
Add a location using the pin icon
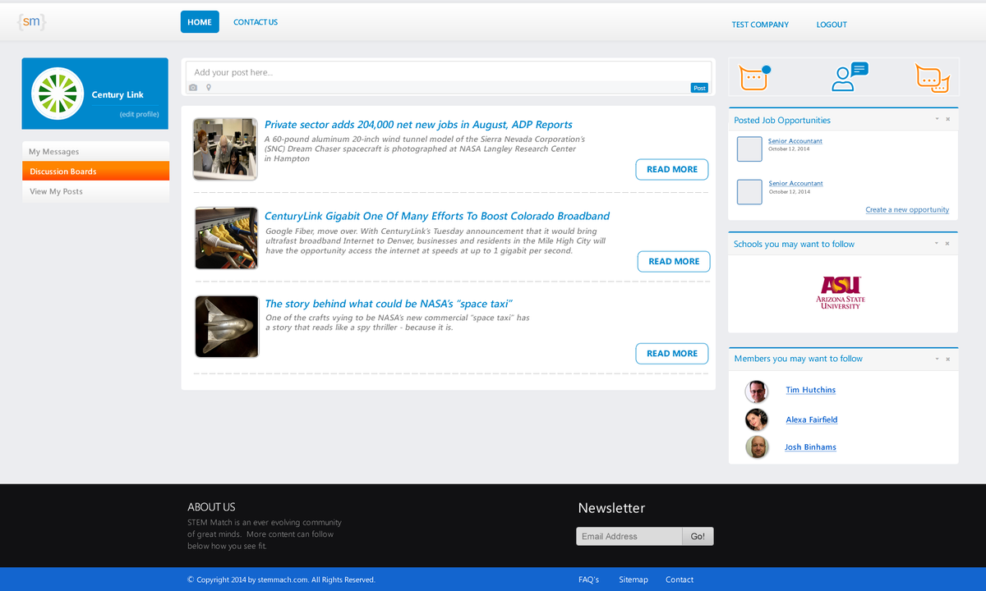(209, 87)
